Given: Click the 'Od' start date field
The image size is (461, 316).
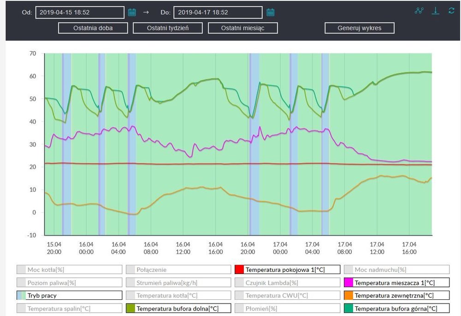Looking at the screenshot, I should click(80, 12).
